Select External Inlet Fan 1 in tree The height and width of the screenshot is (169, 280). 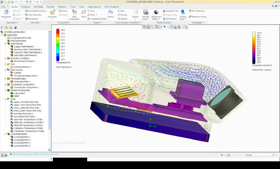point(22,67)
